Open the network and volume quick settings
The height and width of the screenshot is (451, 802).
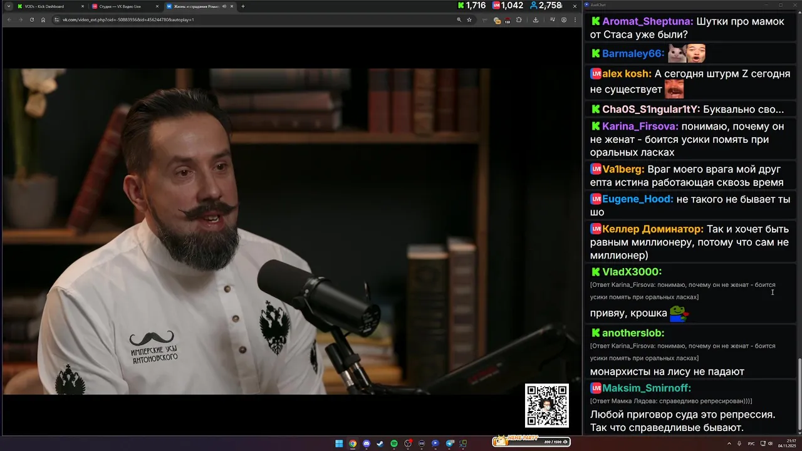coord(767,443)
